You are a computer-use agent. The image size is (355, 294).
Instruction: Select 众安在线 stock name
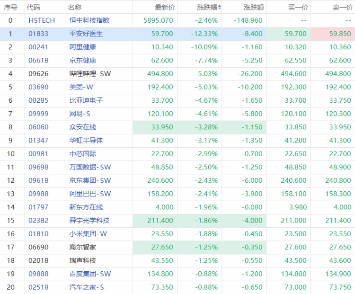(x=83, y=127)
